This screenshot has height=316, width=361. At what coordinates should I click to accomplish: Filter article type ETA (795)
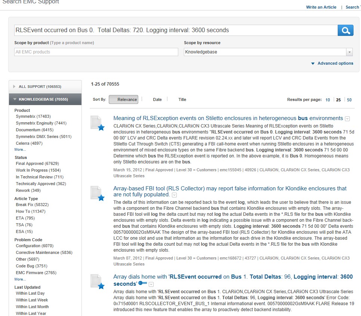(25, 218)
